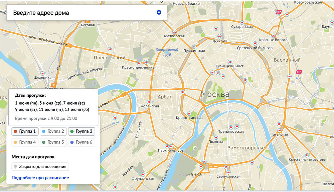This screenshot has width=334, height=192.
Task: Enable the Группа 4 filter
Action: [25, 142]
